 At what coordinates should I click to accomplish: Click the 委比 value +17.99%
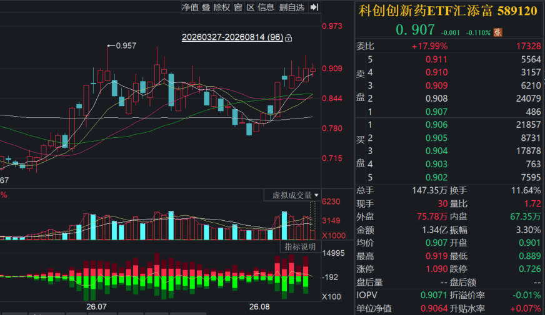[429, 46]
